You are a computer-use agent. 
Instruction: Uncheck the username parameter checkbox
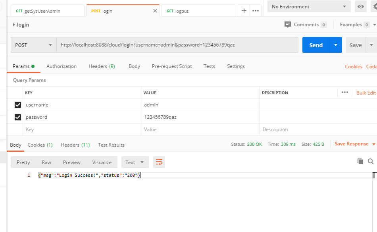tap(18, 105)
